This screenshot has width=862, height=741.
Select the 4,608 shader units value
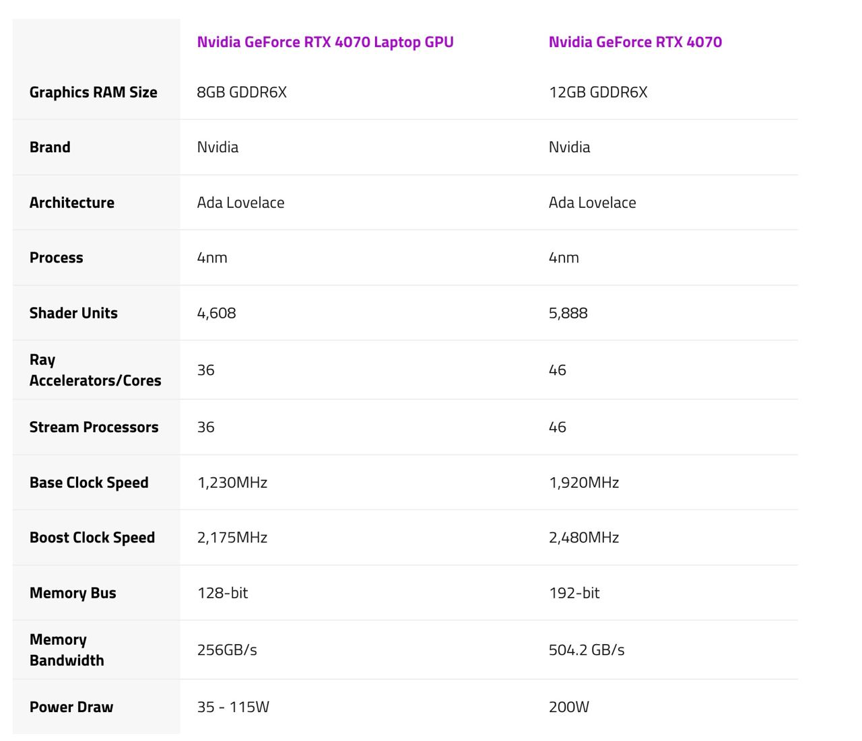pyautogui.click(x=216, y=313)
